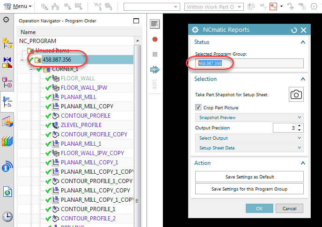Increase Output Precision with up arrow
The width and height of the screenshot is (322, 227).
pyautogui.click(x=299, y=126)
